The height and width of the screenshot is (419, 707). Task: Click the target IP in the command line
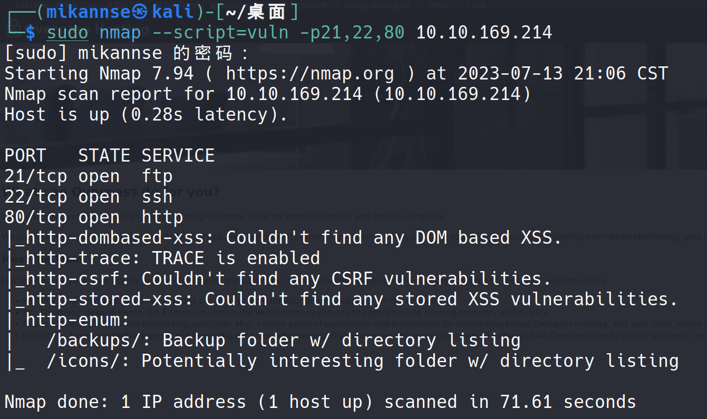[484, 33]
